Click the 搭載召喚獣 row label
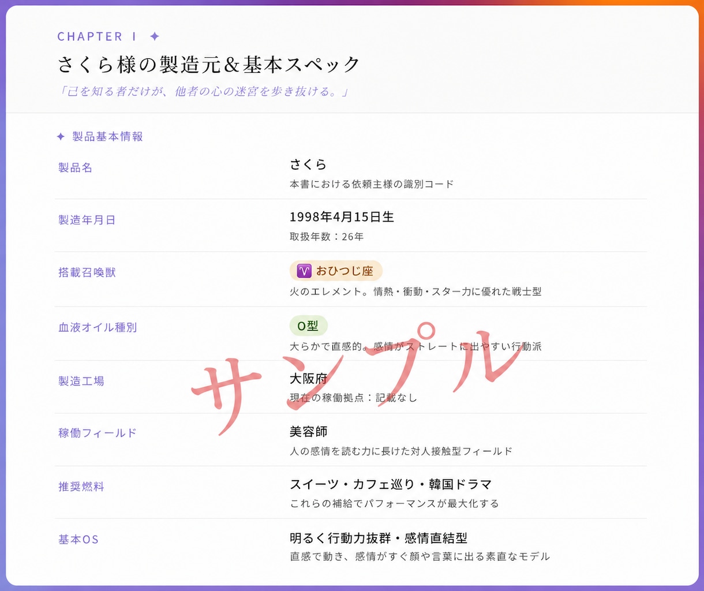This screenshot has width=704, height=591. click(87, 272)
